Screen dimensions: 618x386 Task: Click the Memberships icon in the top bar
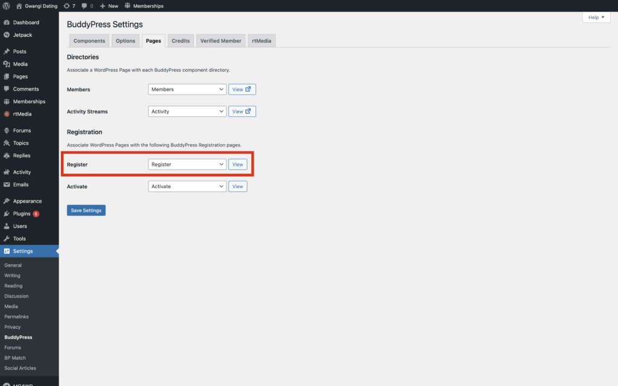127,6
